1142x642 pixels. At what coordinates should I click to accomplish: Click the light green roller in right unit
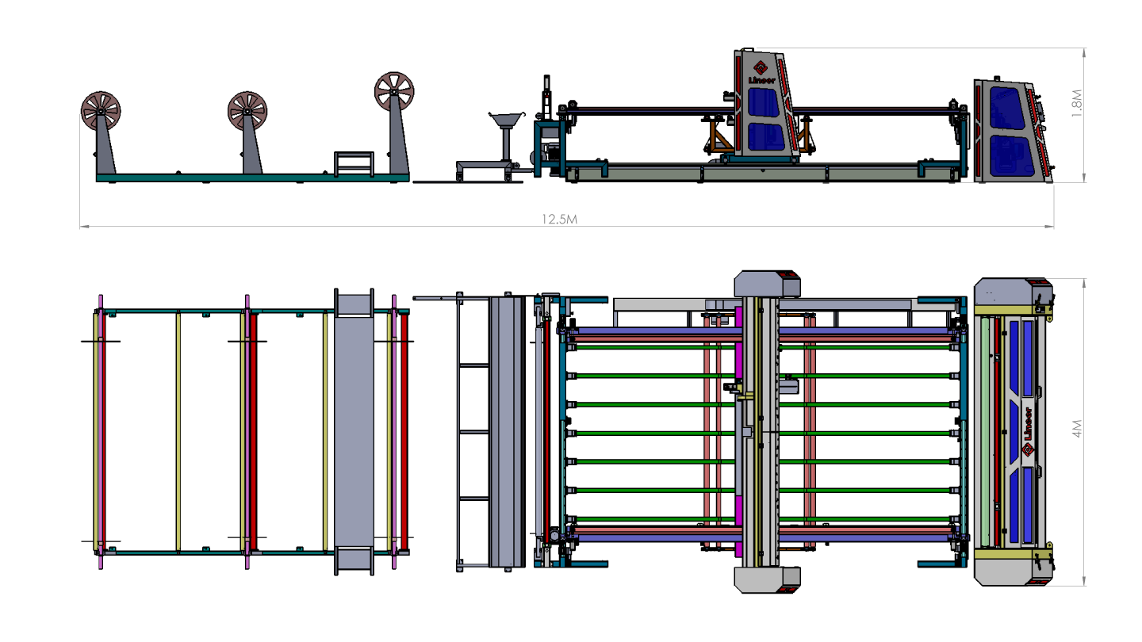[x=984, y=431]
